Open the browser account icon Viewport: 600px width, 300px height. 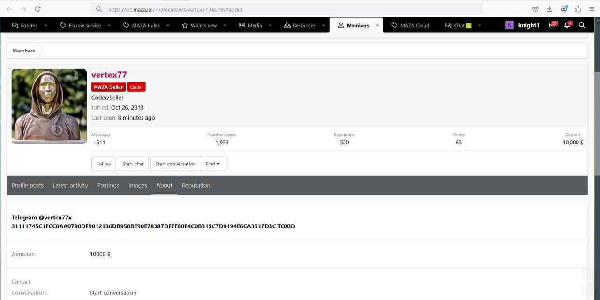click(x=564, y=9)
